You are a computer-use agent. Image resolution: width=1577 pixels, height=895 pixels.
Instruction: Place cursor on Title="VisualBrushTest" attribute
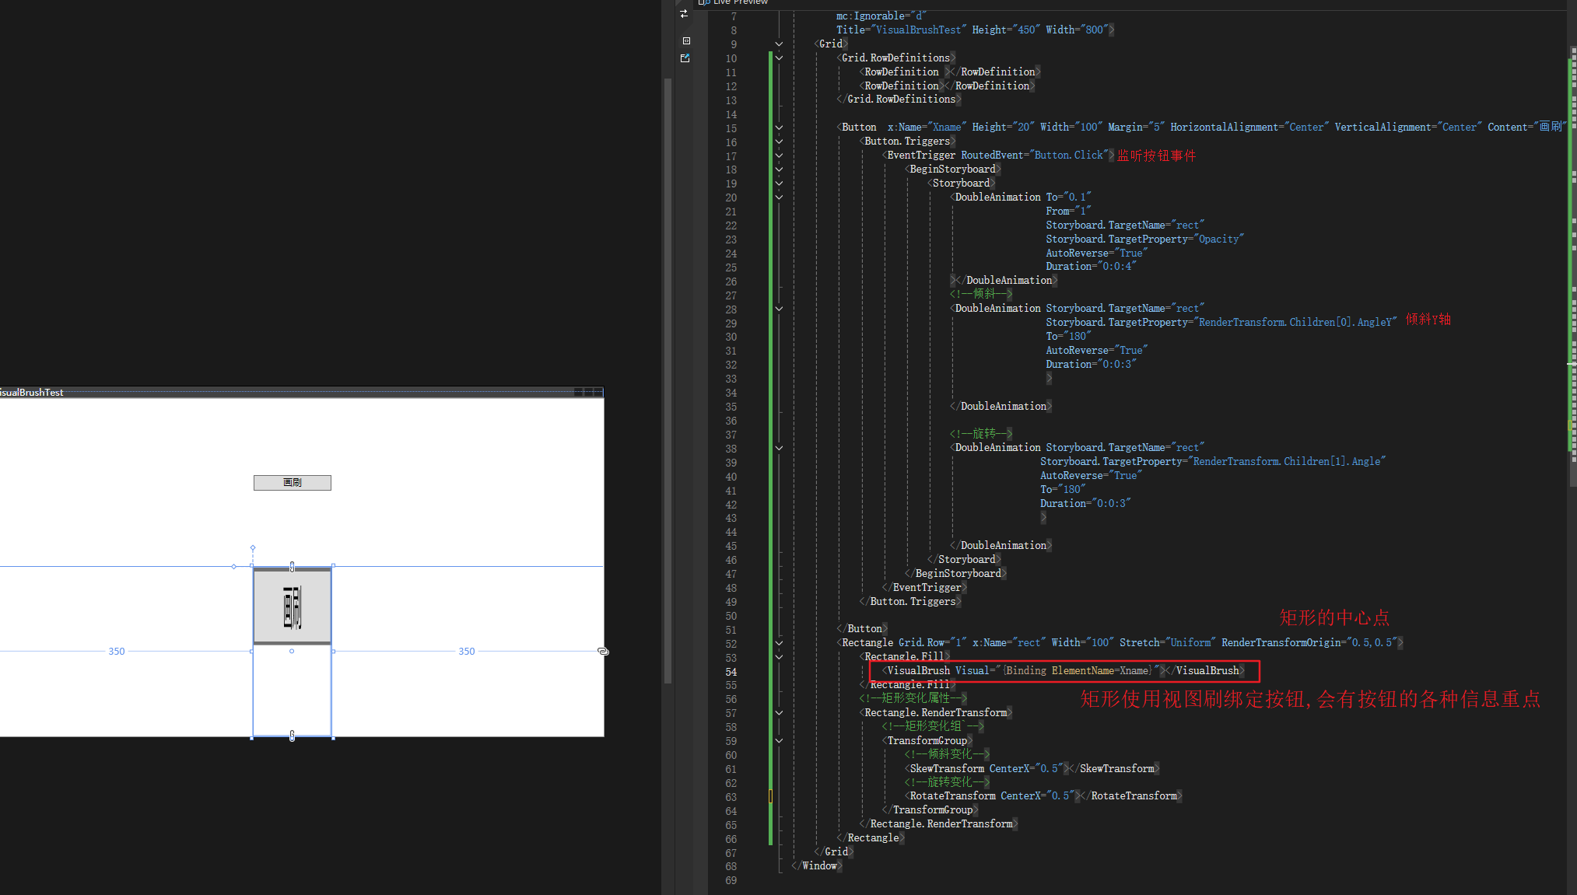pyautogui.click(x=901, y=30)
